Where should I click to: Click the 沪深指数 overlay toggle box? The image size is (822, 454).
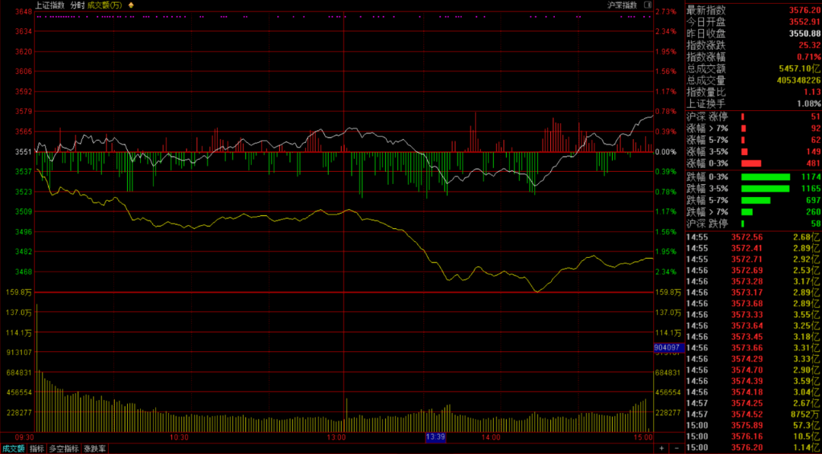pos(648,5)
